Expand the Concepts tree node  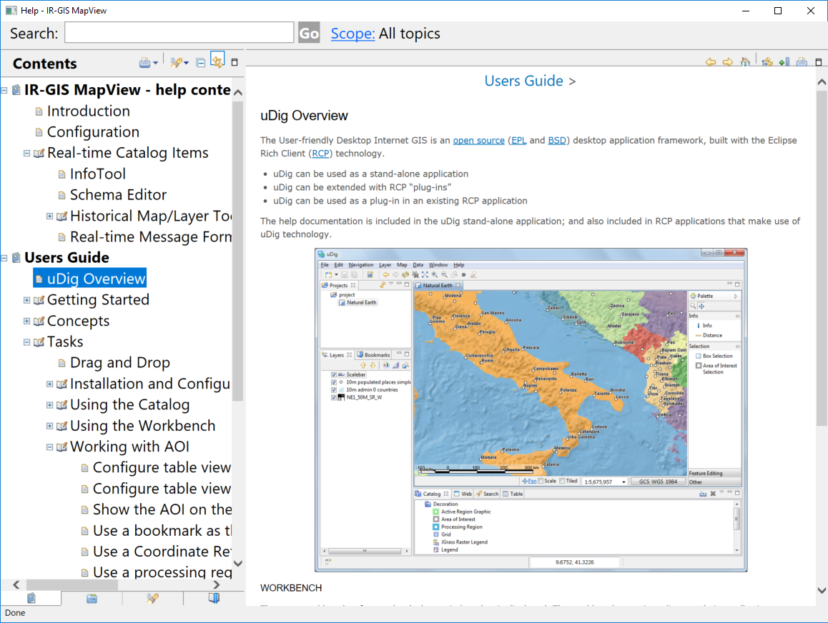point(27,322)
